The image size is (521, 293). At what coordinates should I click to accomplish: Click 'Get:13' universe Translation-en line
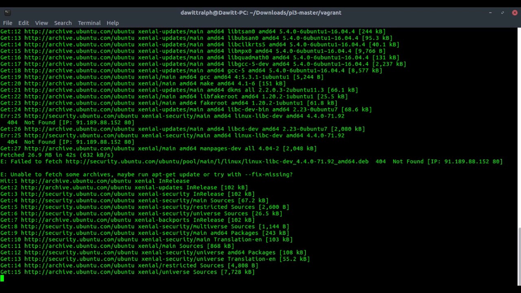coord(155,259)
